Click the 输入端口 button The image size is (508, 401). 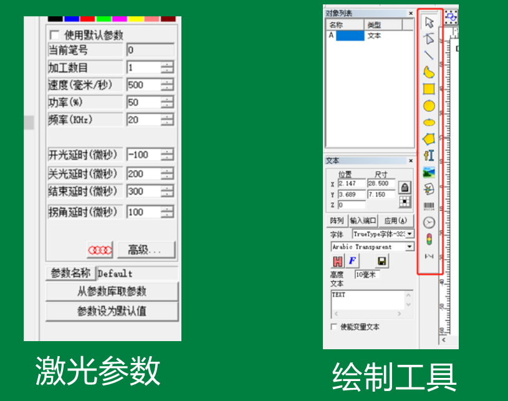363,221
